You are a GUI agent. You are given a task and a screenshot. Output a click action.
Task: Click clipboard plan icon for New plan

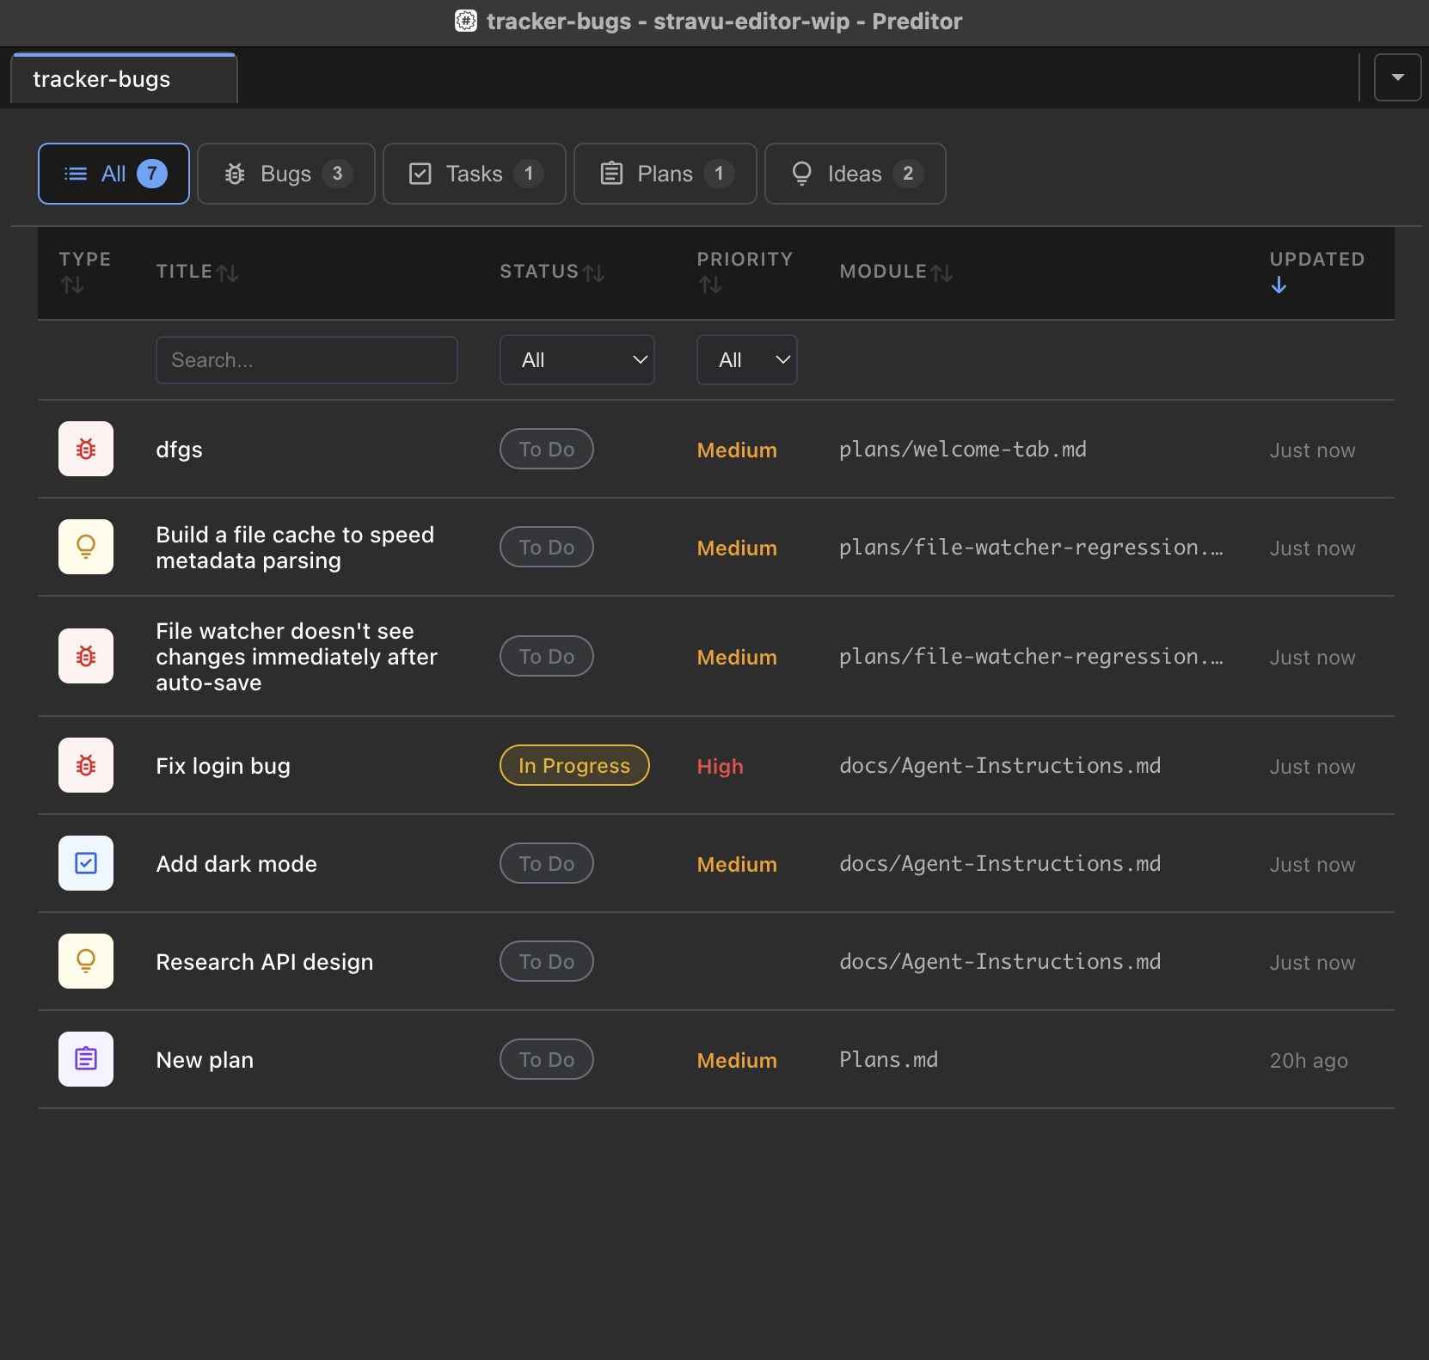pos(86,1059)
